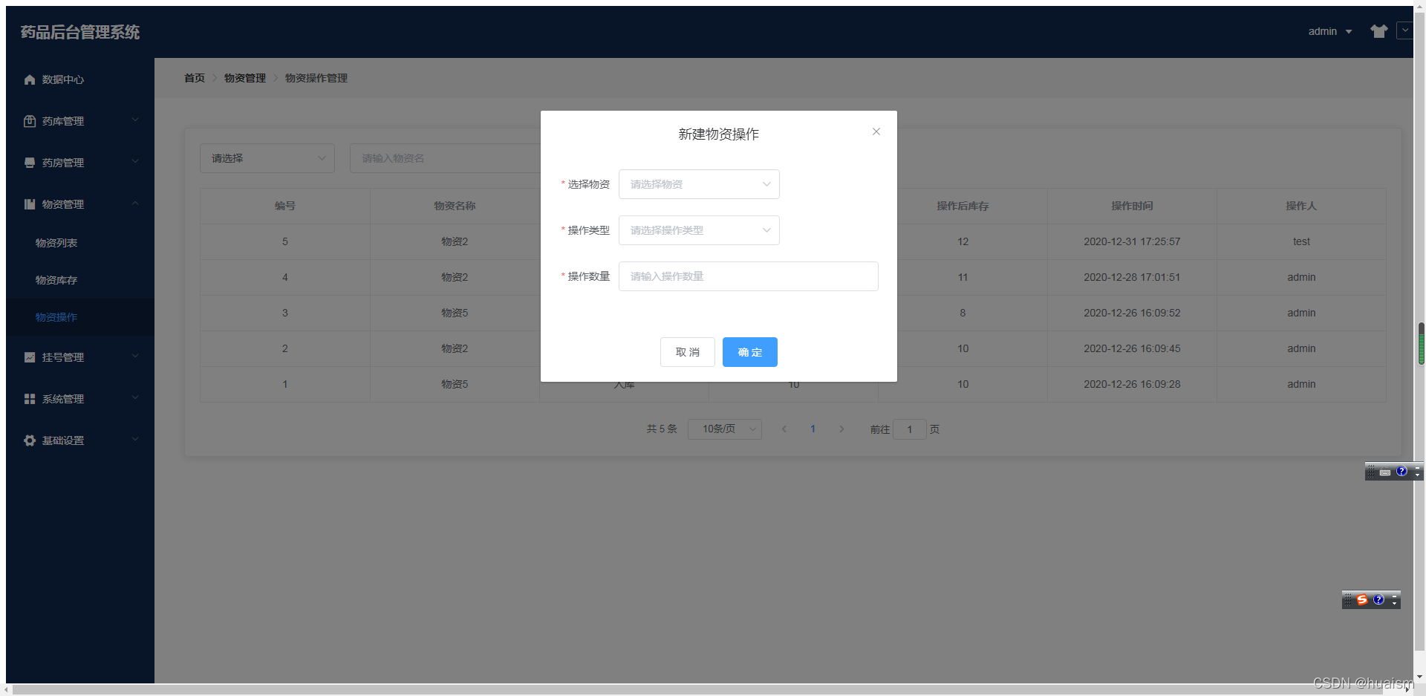This screenshot has height=696, width=1426.
Task: Expand the 药房管理 menu chevron
Action: [135, 161]
